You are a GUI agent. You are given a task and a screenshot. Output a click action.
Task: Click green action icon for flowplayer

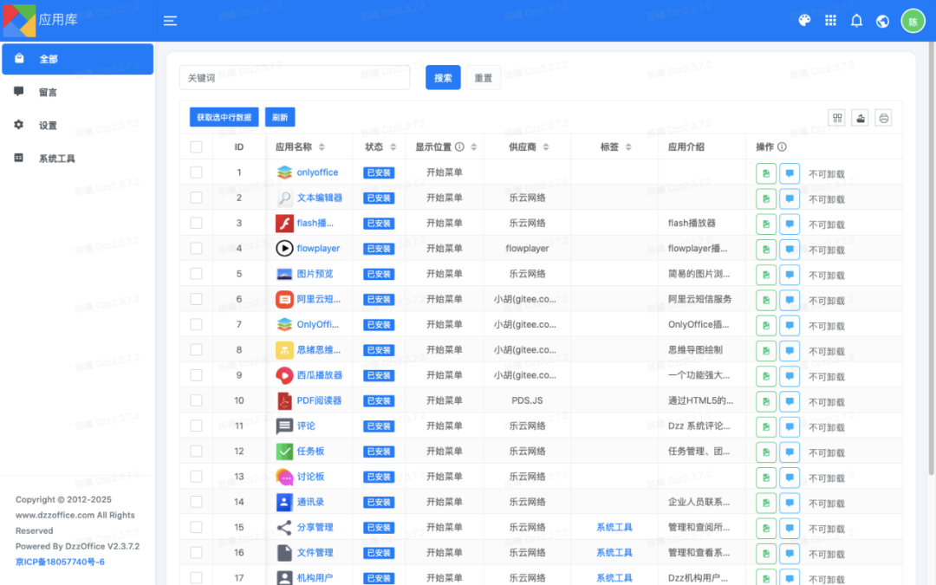766,249
